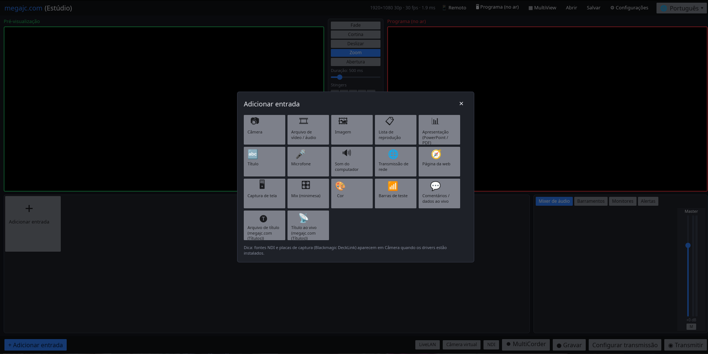Open the Monitores tab
The image size is (708, 354).
(x=623, y=201)
